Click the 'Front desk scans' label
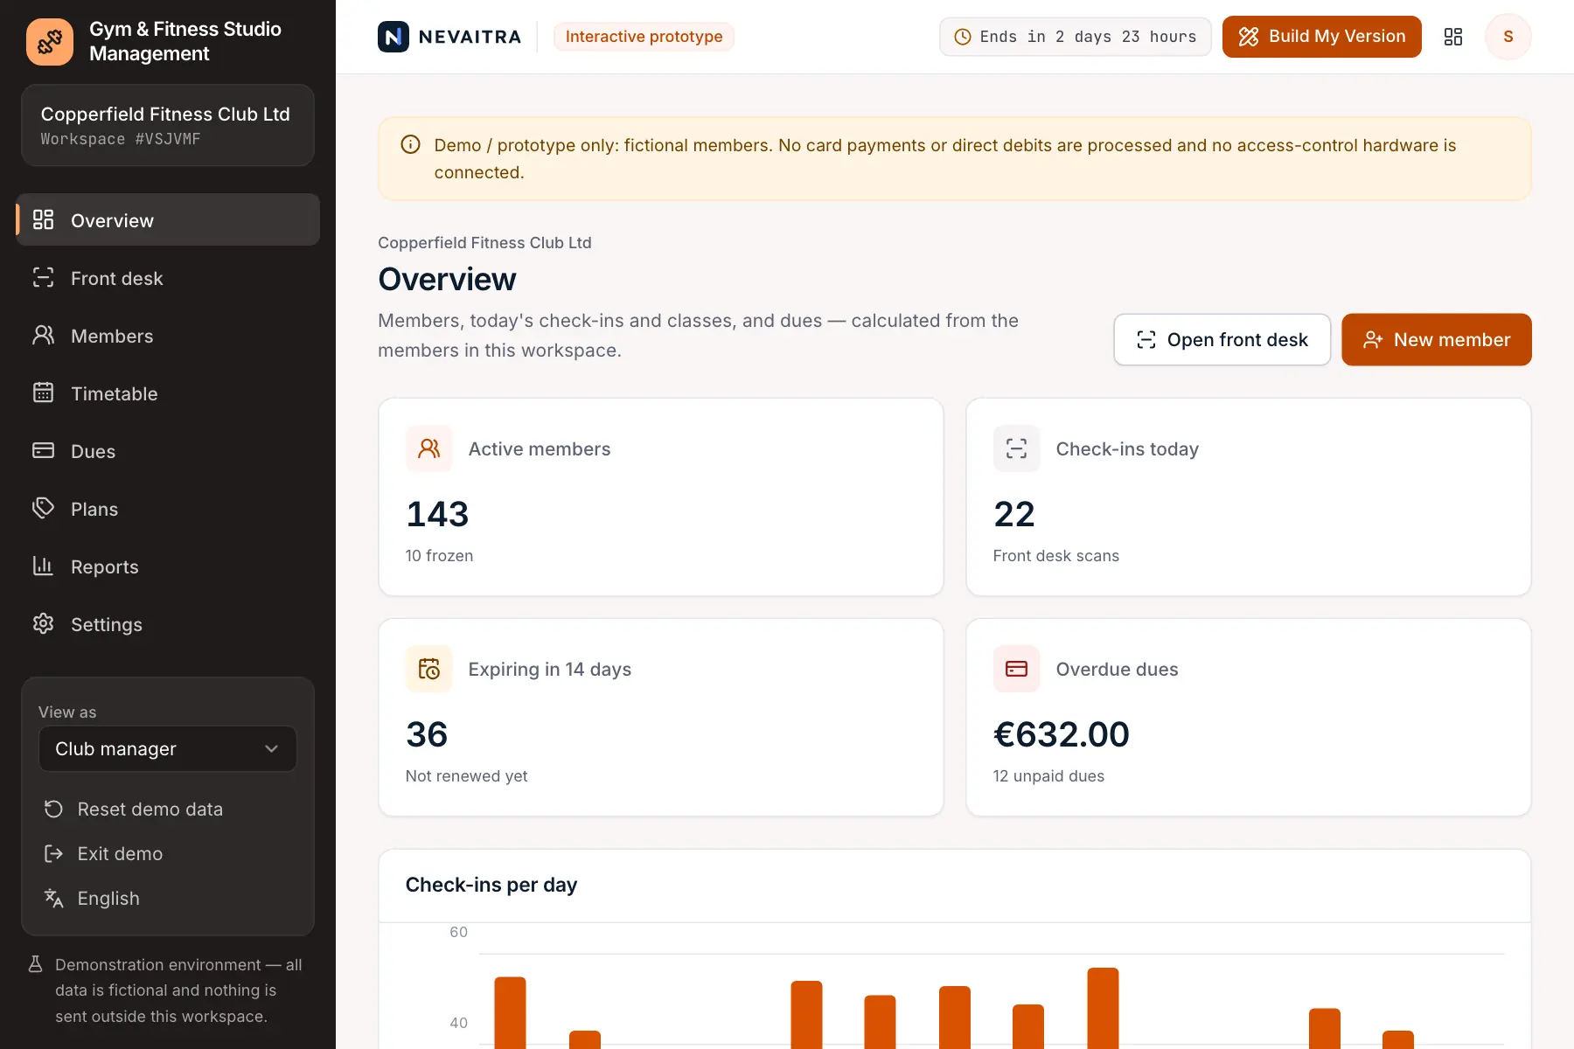The width and height of the screenshot is (1574, 1049). pos(1055,556)
